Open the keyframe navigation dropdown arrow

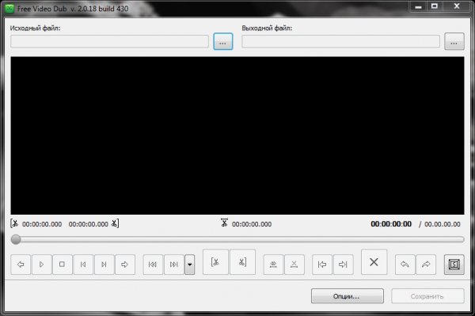click(x=190, y=265)
